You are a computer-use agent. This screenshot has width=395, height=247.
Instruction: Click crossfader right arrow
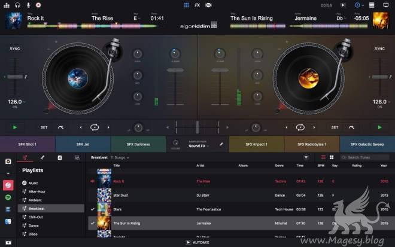point(227,127)
